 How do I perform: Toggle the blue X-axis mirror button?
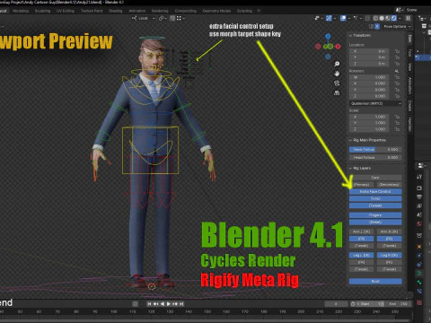click(377, 27)
